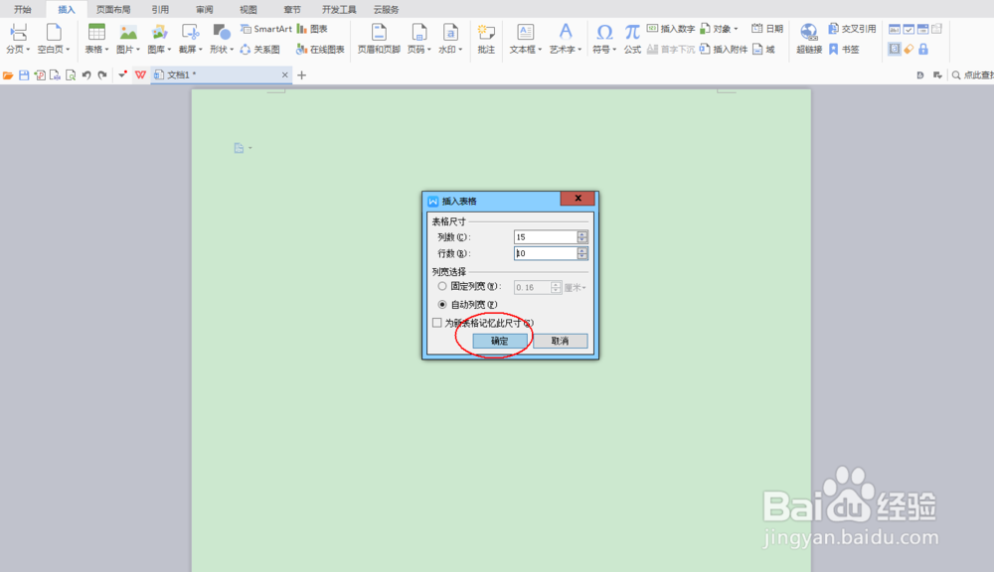
Task: Click the 图表 chart button
Action: [x=312, y=29]
